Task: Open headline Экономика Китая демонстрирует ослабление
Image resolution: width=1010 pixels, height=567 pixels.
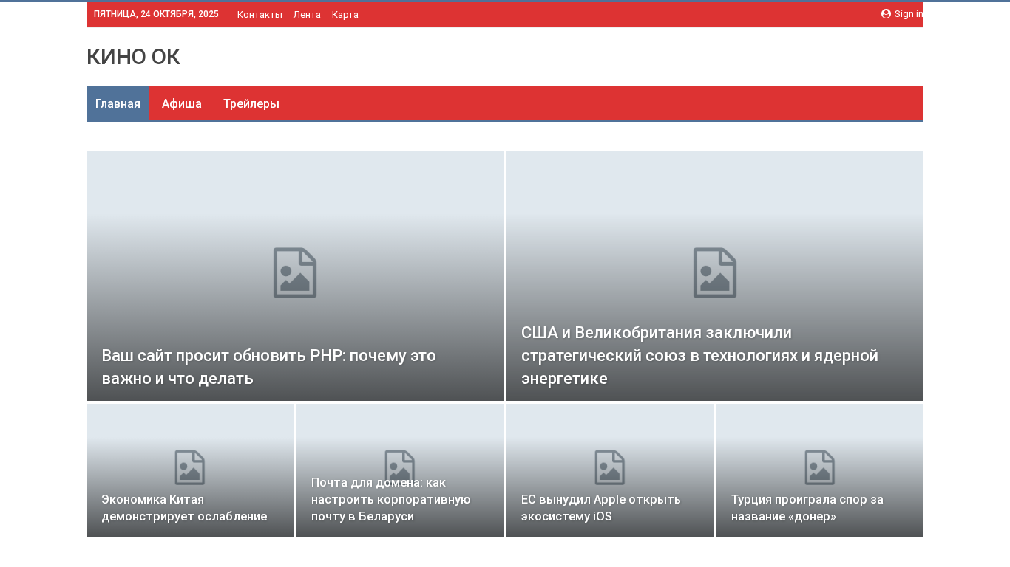Action: pos(184,508)
